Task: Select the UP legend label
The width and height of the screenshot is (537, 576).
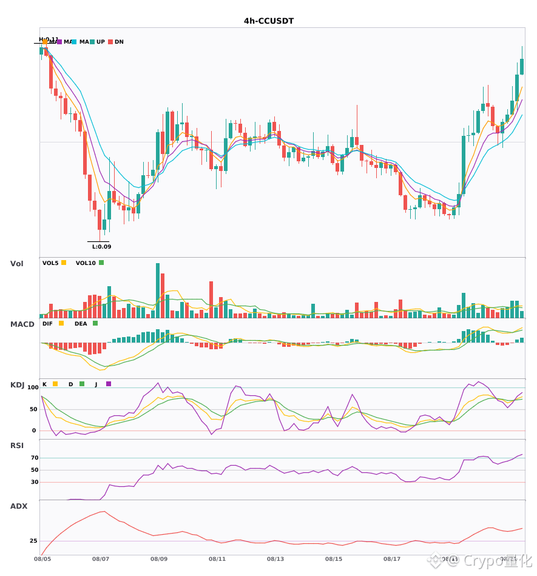Action: (101, 42)
